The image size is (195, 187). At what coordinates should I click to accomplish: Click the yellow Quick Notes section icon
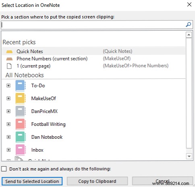click(x=9, y=51)
